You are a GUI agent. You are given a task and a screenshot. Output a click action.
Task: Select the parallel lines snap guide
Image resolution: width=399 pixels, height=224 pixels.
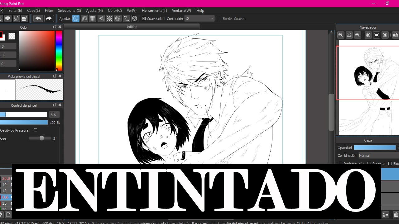84,18
